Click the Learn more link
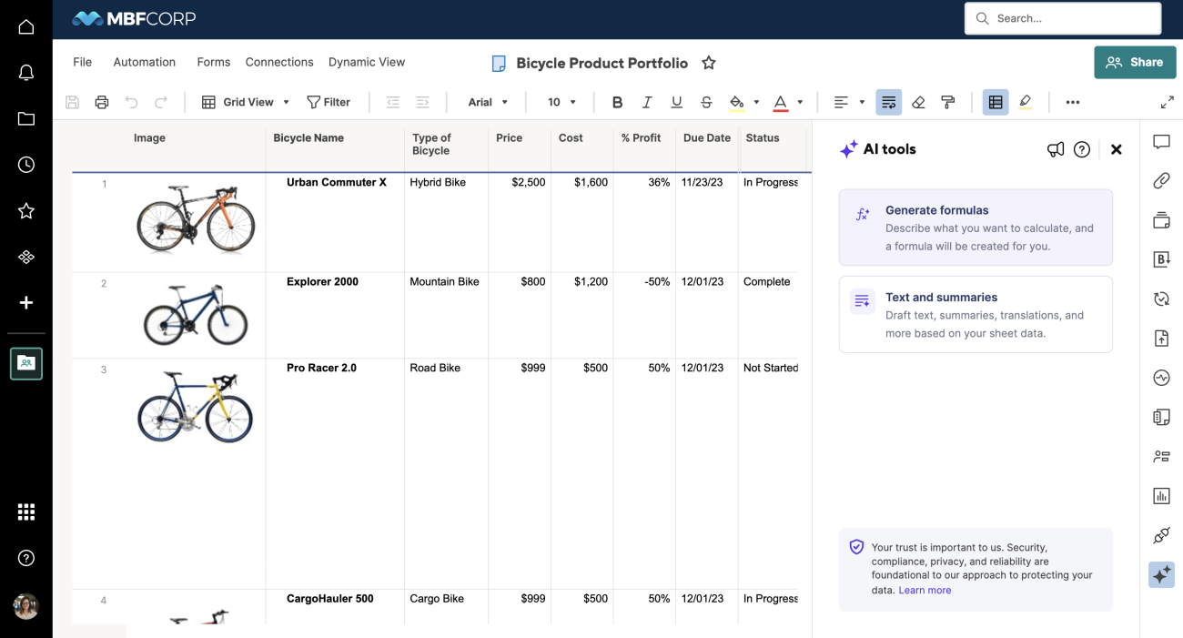Screen dimensions: 1183x638 [925, 590]
